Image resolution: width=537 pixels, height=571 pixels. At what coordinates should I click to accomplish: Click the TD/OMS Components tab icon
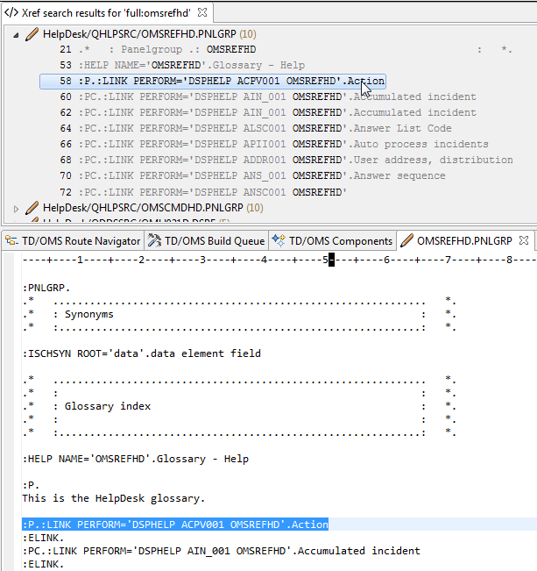(279, 240)
